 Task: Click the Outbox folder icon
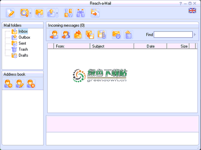[14, 37]
